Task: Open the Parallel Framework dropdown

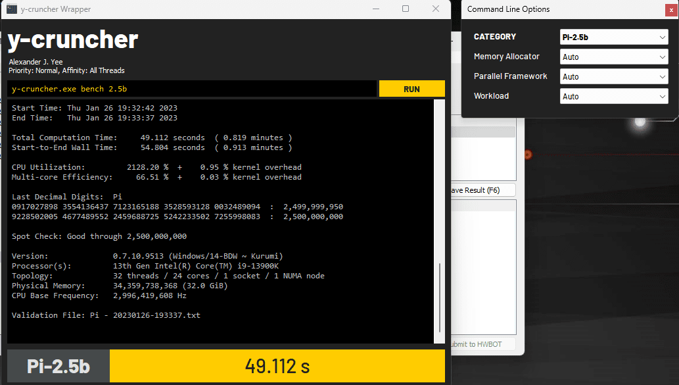Action: tap(614, 77)
